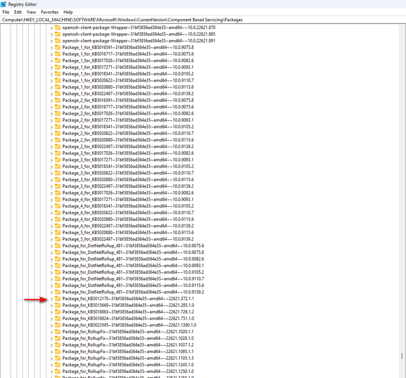Screen dimensions: 406x378
Task: Select Package_3_for_KB5017271 key name
Action: click(128, 160)
